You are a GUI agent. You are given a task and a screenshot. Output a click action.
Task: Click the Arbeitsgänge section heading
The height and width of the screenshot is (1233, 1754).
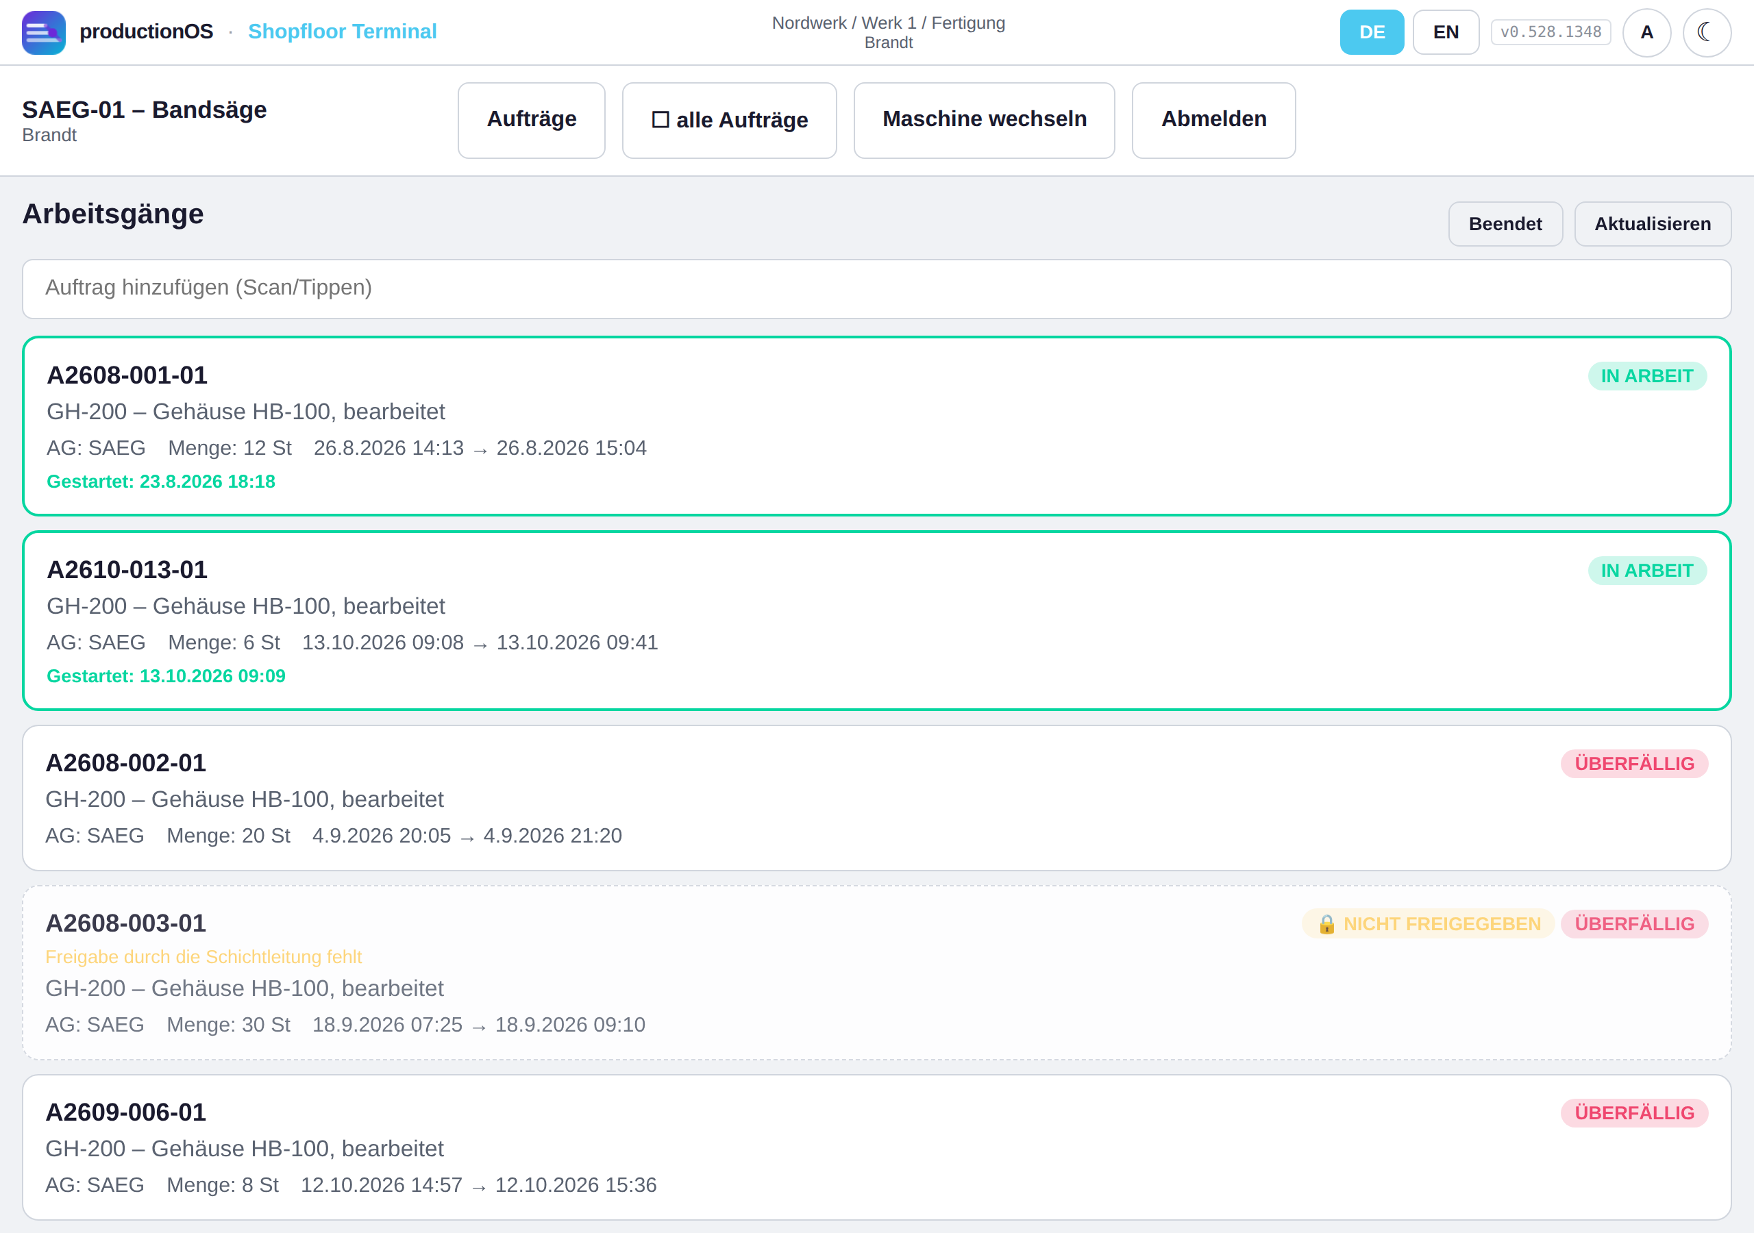[x=113, y=214]
